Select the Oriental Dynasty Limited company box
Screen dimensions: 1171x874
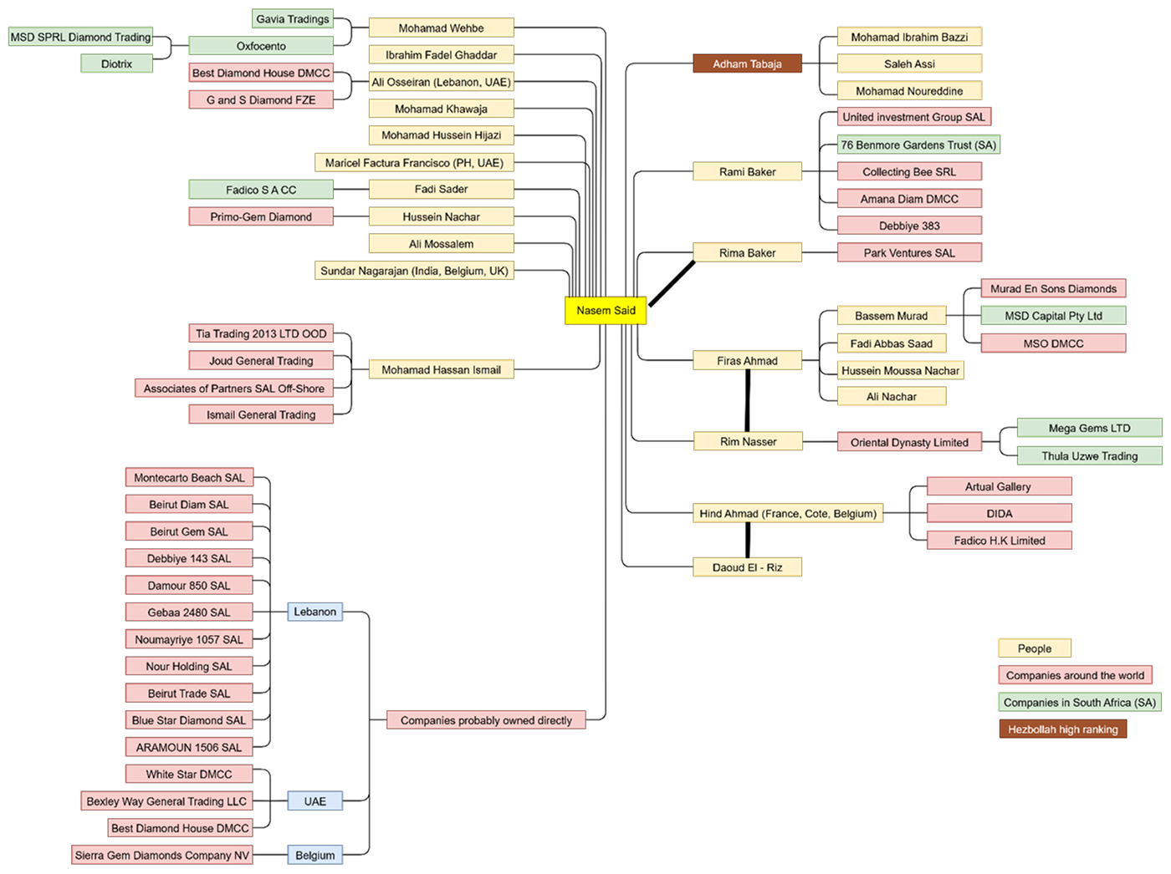tap(909, 442)
